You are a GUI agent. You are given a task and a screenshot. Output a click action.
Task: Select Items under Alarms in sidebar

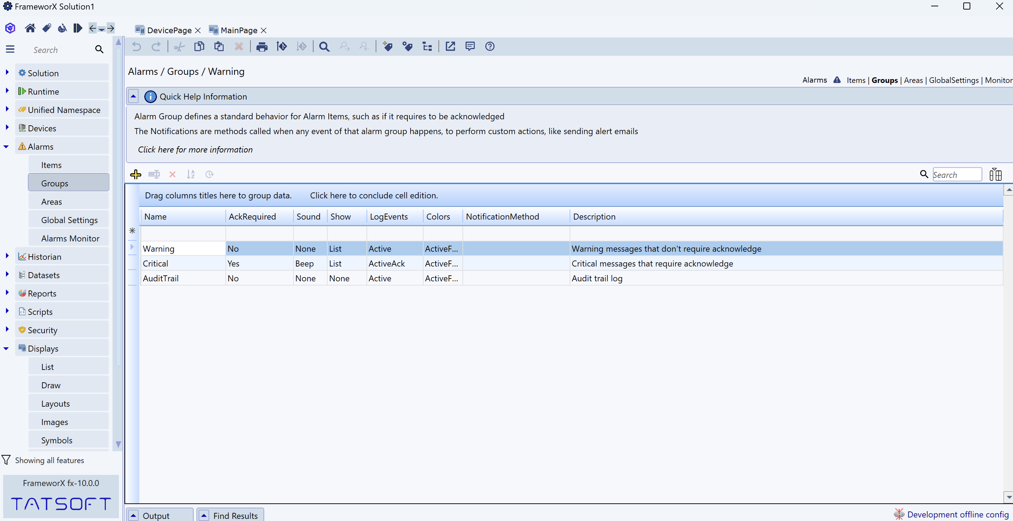pos(68,165)
